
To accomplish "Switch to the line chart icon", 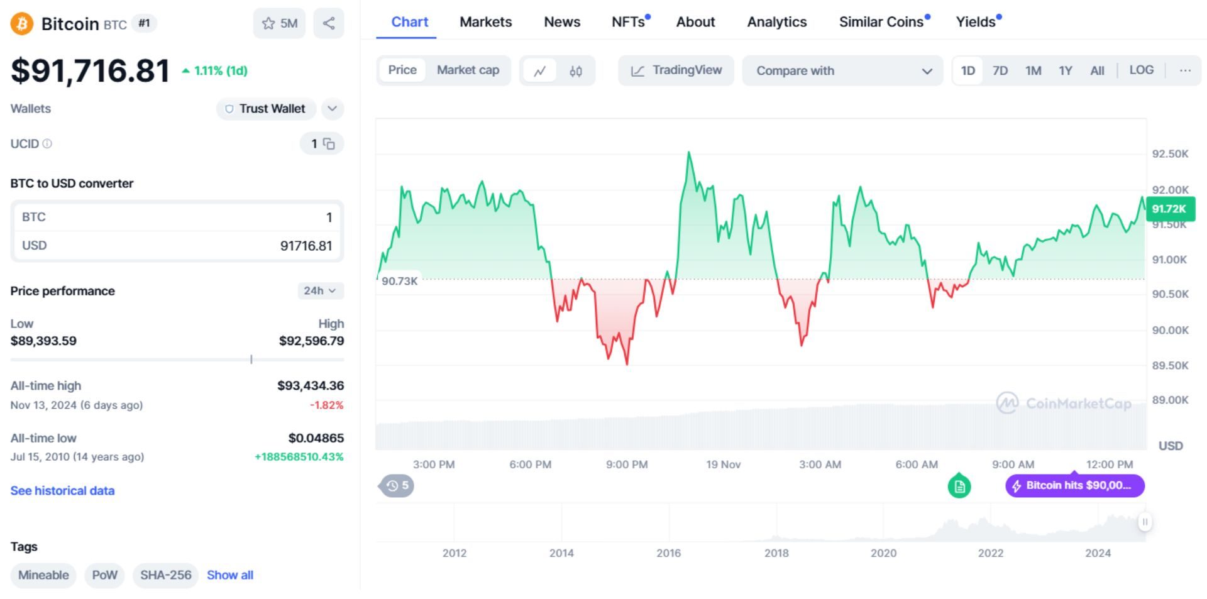I will point(539,71).
